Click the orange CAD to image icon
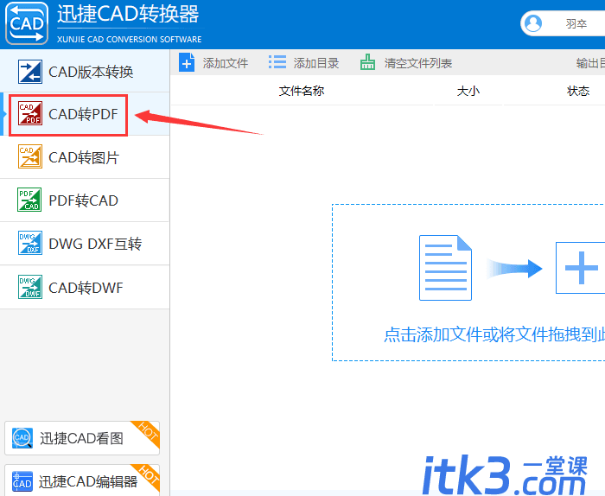This screenshot has width=605, height=496. click(30, 156)
